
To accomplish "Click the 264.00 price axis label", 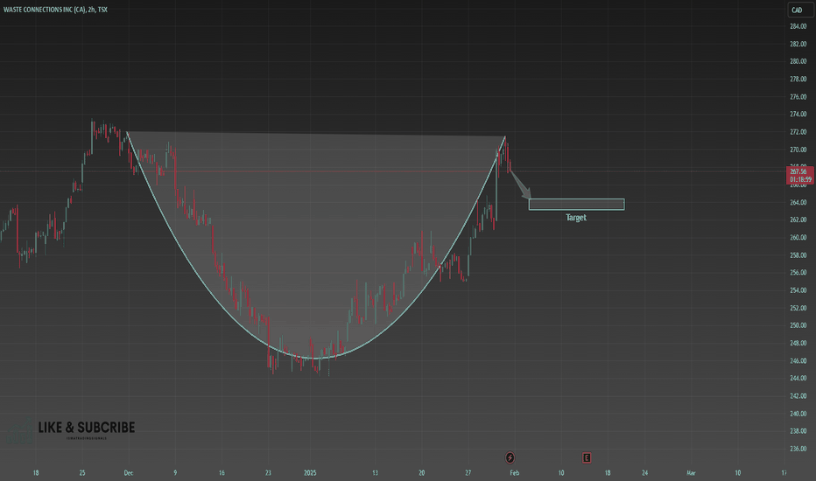I will 798,202.
